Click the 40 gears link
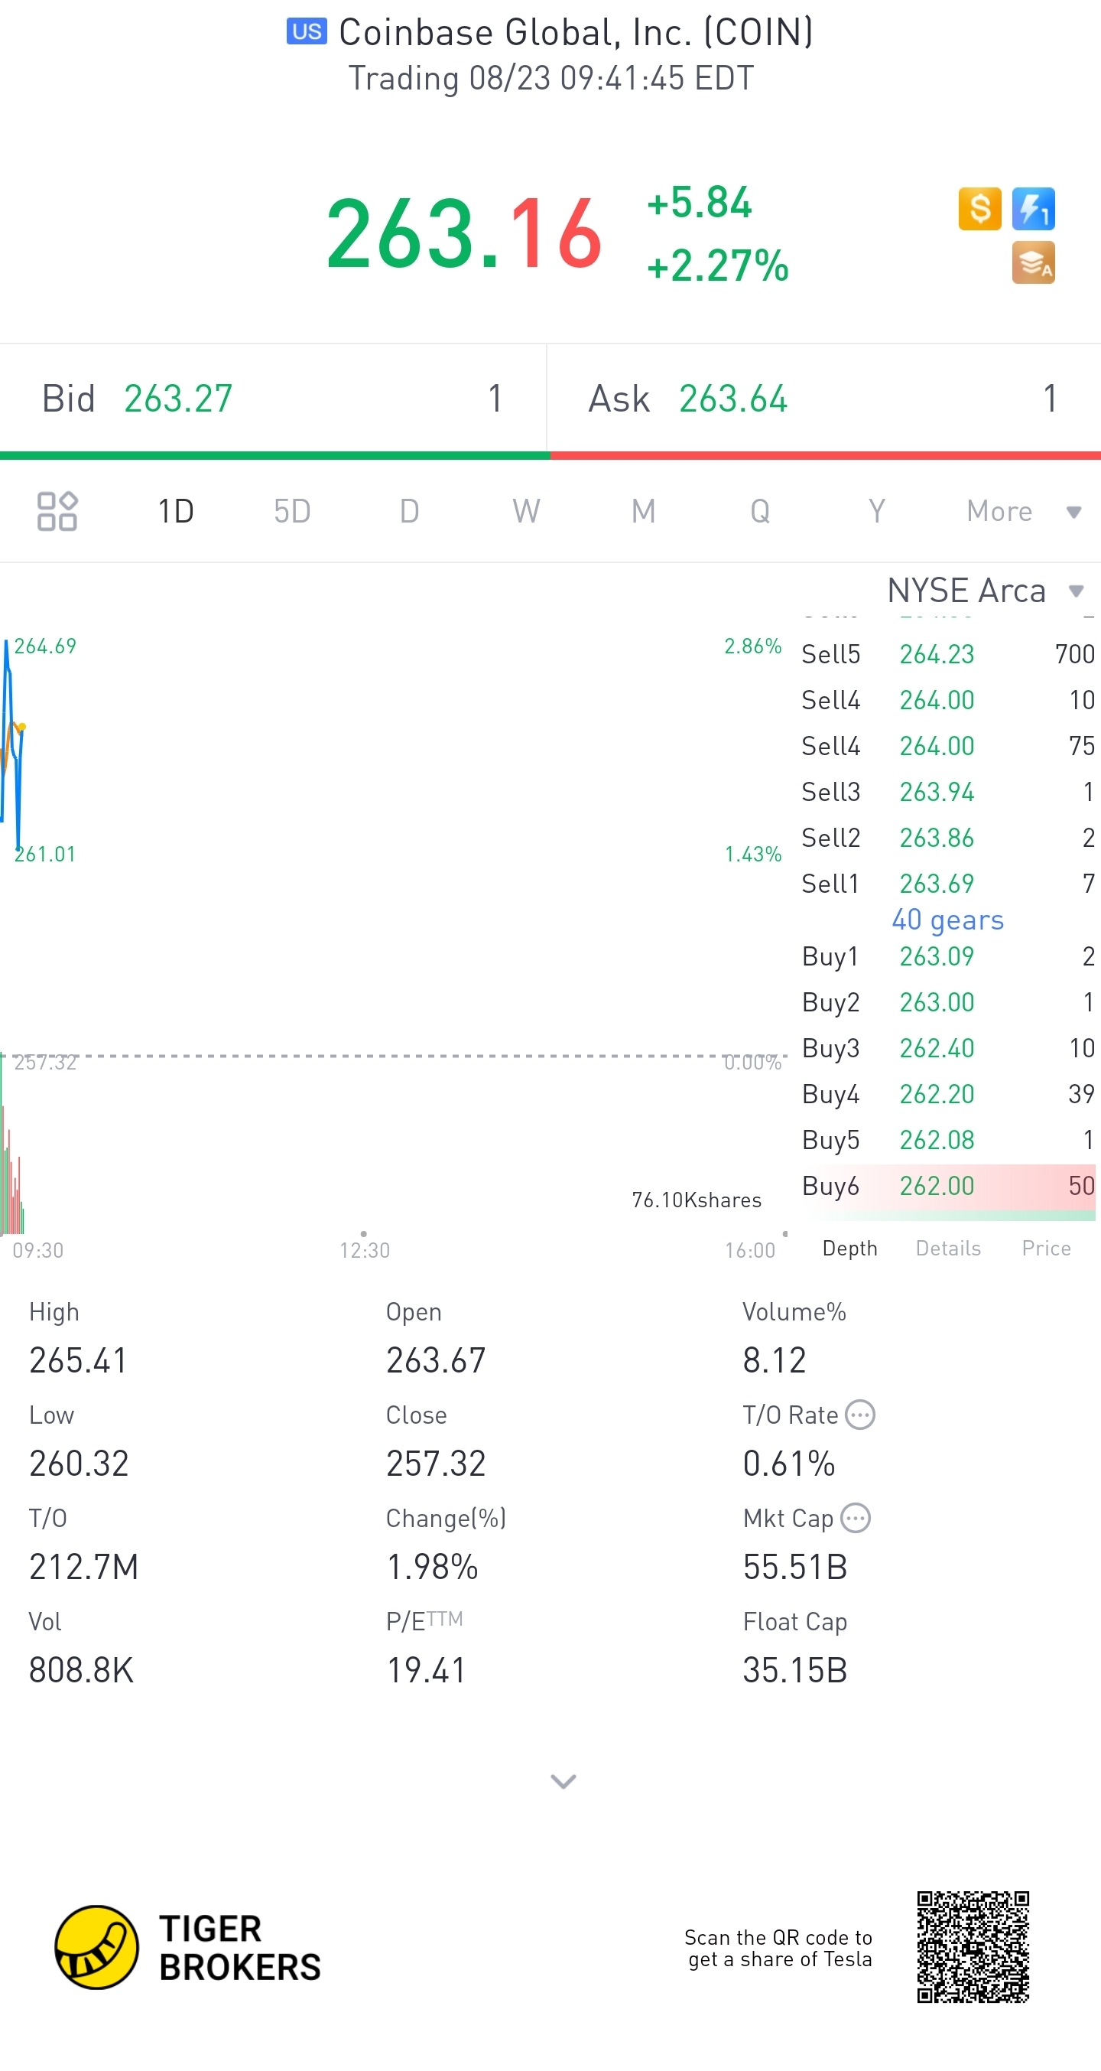 point(947,920)
